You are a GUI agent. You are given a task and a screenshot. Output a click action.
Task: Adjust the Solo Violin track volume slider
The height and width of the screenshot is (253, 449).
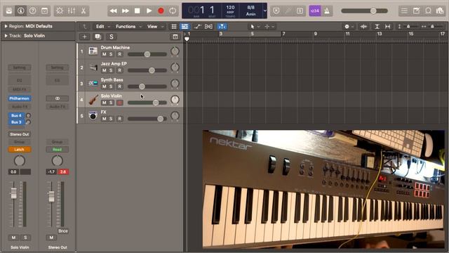tap(147, 103)
